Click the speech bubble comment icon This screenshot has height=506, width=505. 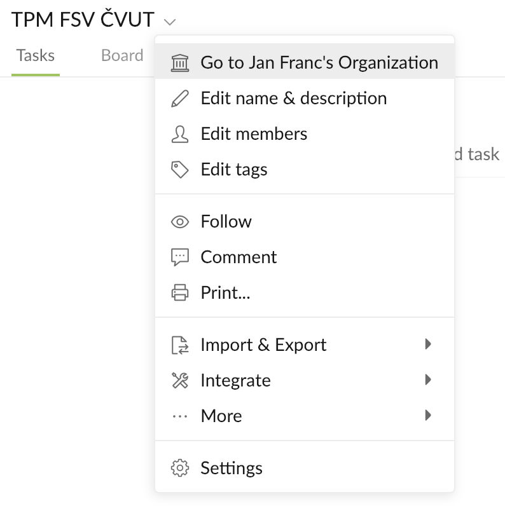pyautogui.click(x=180, y=257)
